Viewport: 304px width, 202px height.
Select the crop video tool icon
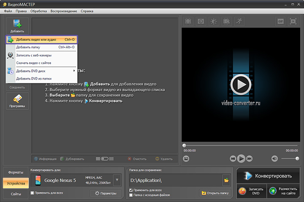(x=188, y=21)
